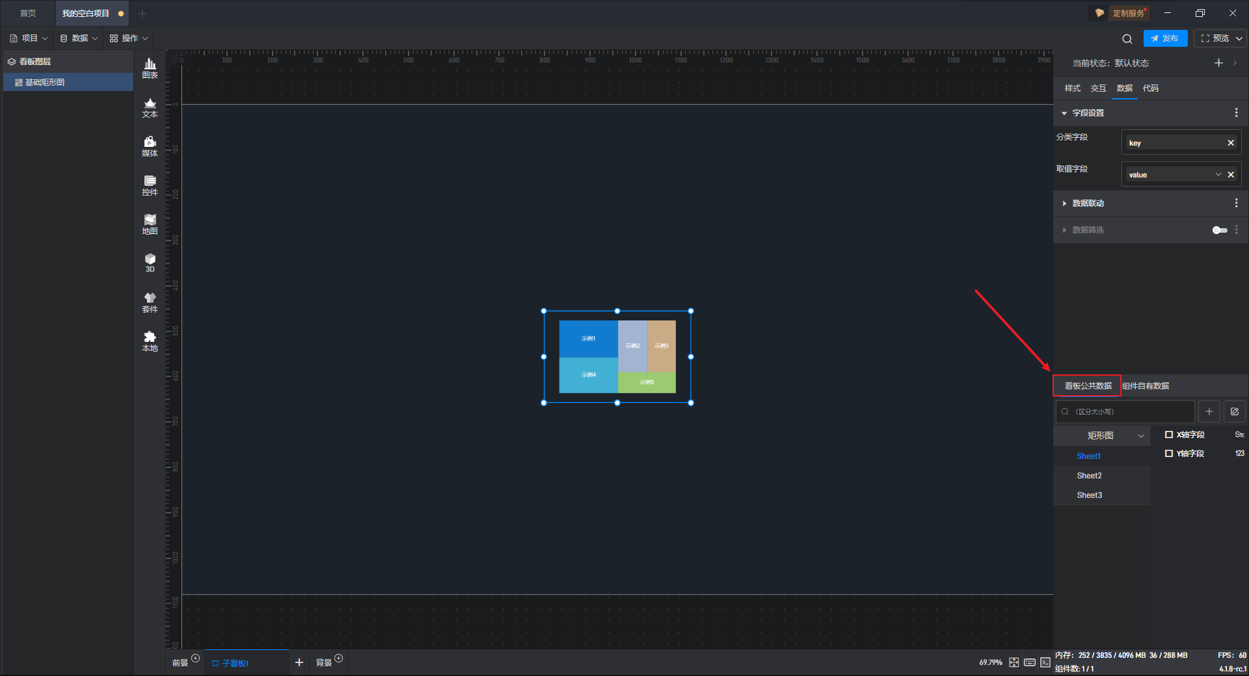The width and height of the screenshot is (1249, 676).
Task: Select the 3D components icon
Action: point(150,263)
